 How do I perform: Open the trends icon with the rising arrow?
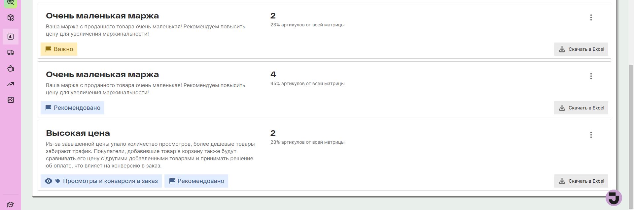[11, 84]
